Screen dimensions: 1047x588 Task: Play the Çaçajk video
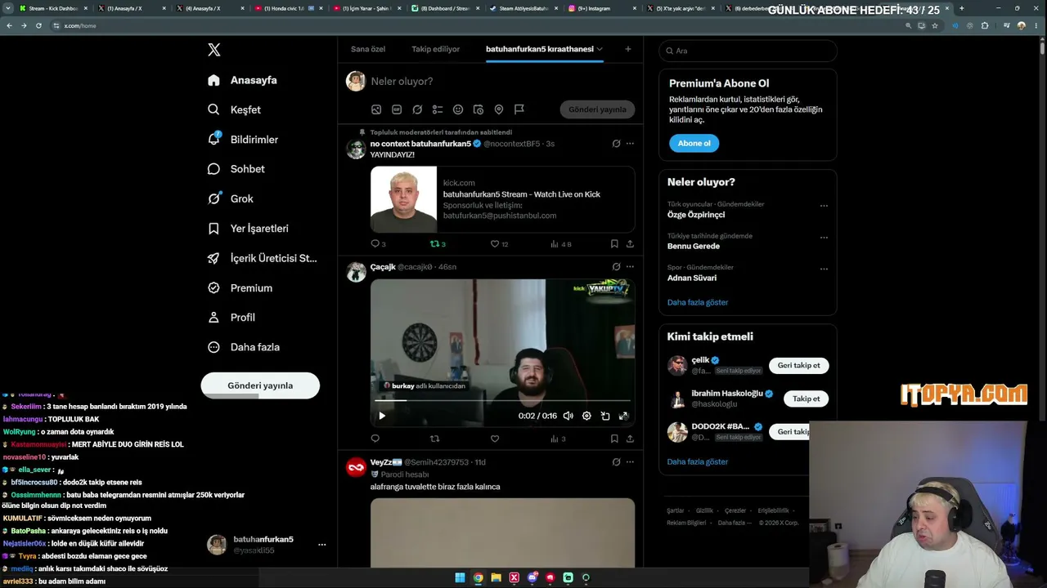(x=382, y=416)
